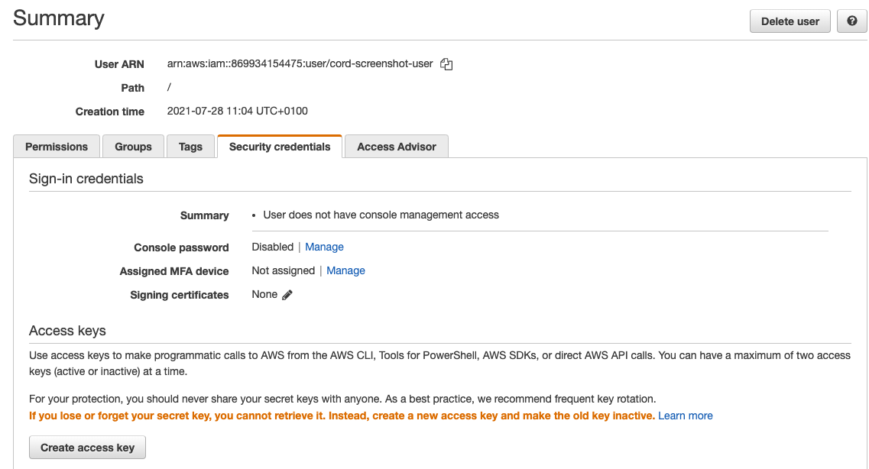Open the Groups tab
869x469 pixels.
(132, 146)
